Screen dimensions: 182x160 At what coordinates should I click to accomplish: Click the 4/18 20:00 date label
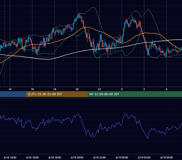(x=77, y=157)
